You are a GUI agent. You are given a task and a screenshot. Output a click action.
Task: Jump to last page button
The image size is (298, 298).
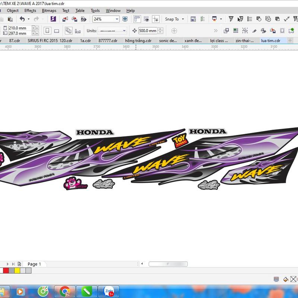coord(13,264)
